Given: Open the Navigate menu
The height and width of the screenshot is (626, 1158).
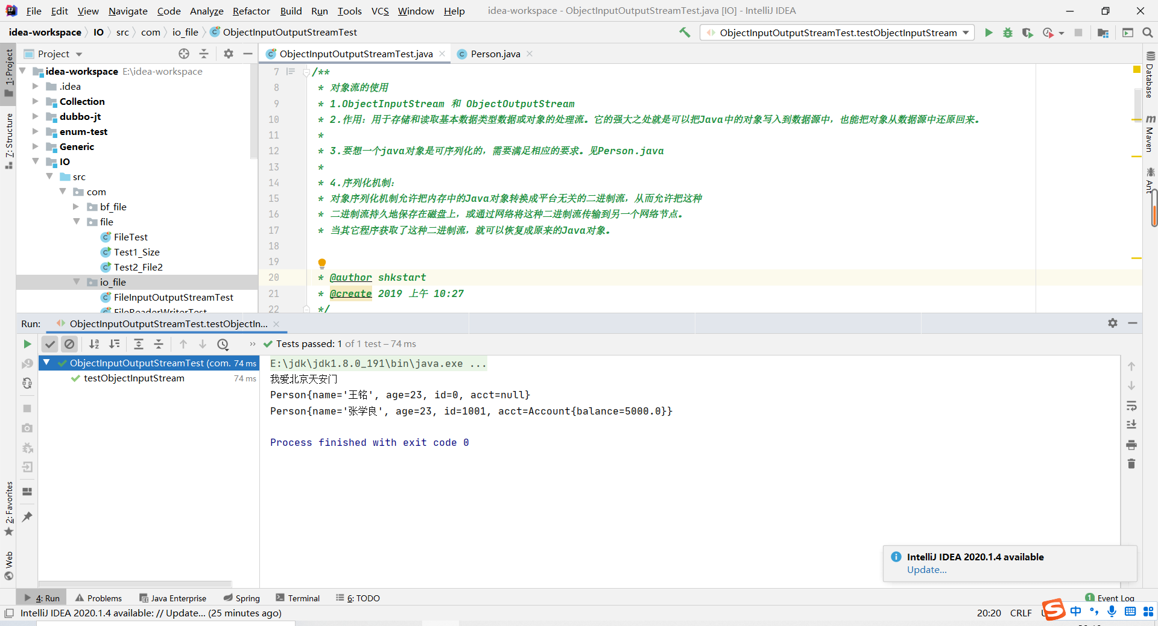Looking at the screenshot, I should tap(128, 11).
